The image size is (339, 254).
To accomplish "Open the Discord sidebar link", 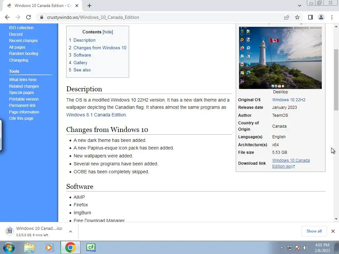I will (16, 34).
